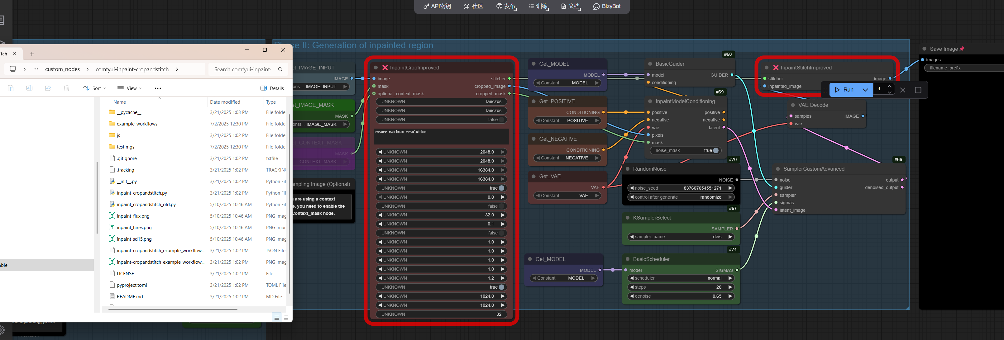Click the search magnifier icon in Explorer

(x=280, y=69)
